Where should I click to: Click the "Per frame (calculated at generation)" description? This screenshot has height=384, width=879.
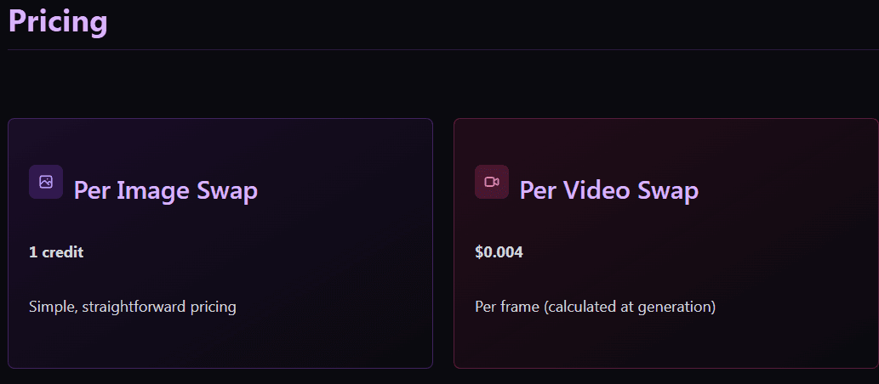[595, 307]
